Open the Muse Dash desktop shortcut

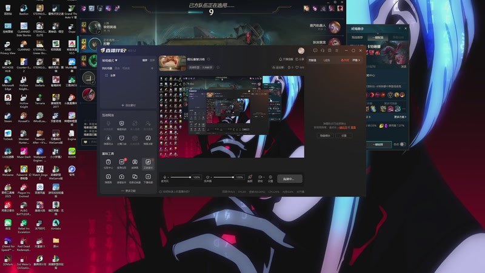pyautogui.click(x=24, y=153)
